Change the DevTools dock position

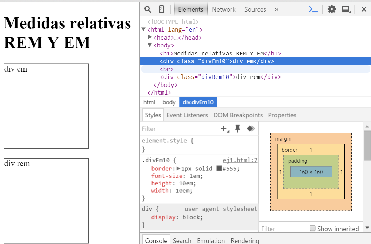(346, 9)
